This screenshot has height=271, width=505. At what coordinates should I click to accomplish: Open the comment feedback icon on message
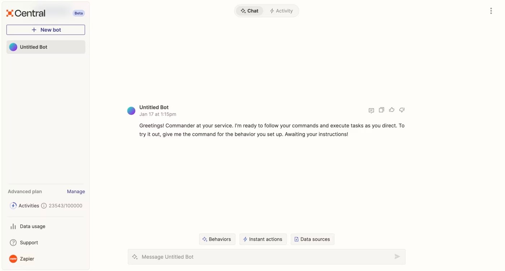pos(371,110)
